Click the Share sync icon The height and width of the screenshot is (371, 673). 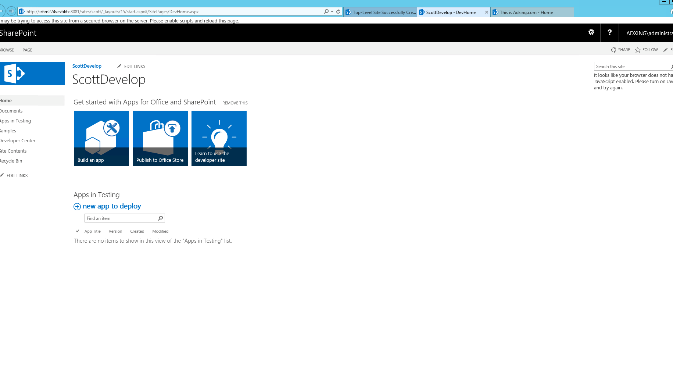(613, 50)
